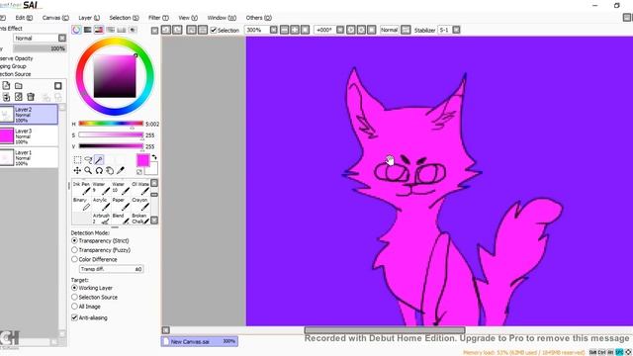Choose the Water 9 brush
This screenshot has width=633, height=356.
101,188
